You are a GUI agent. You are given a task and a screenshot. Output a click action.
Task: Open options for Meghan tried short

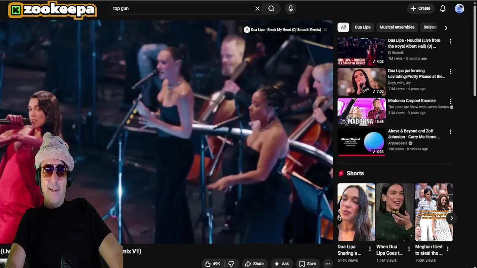pyautogui.click(x=448, y=249)
